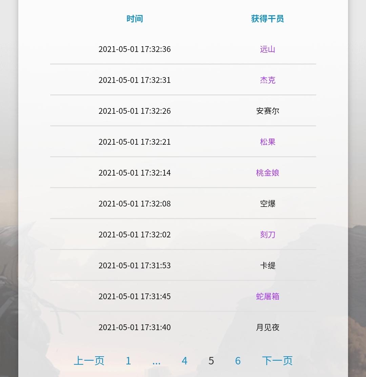Select operator name 杰克

click(x=267, y=80)
